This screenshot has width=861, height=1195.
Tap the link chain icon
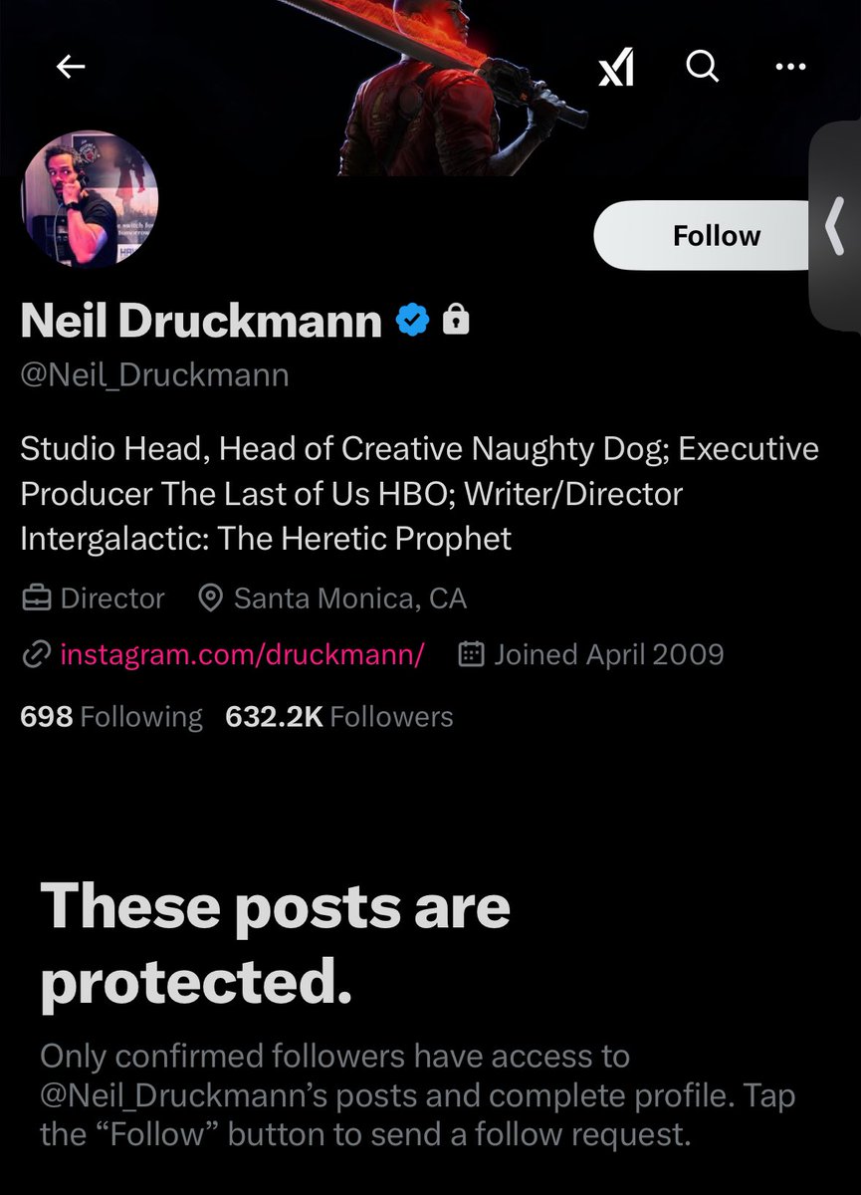[37, 654]
